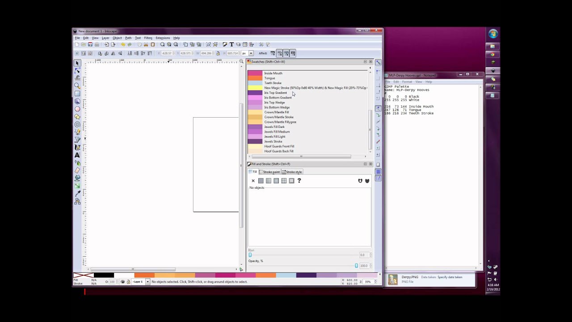Select the 3D Box tool

click(77, 101)
